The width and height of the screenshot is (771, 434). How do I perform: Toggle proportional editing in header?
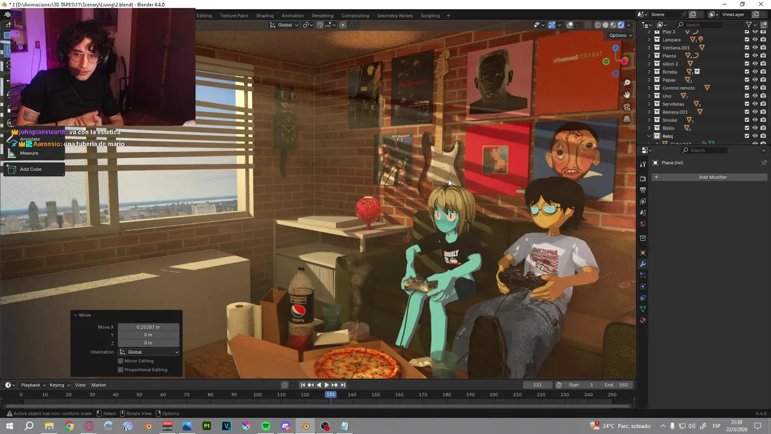pyautogui.click(x=343, y=25)
